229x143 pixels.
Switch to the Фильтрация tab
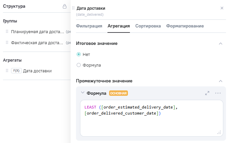coord(89,26)
